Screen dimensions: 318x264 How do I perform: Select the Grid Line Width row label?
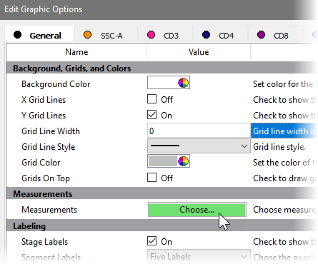click(51, 131)
